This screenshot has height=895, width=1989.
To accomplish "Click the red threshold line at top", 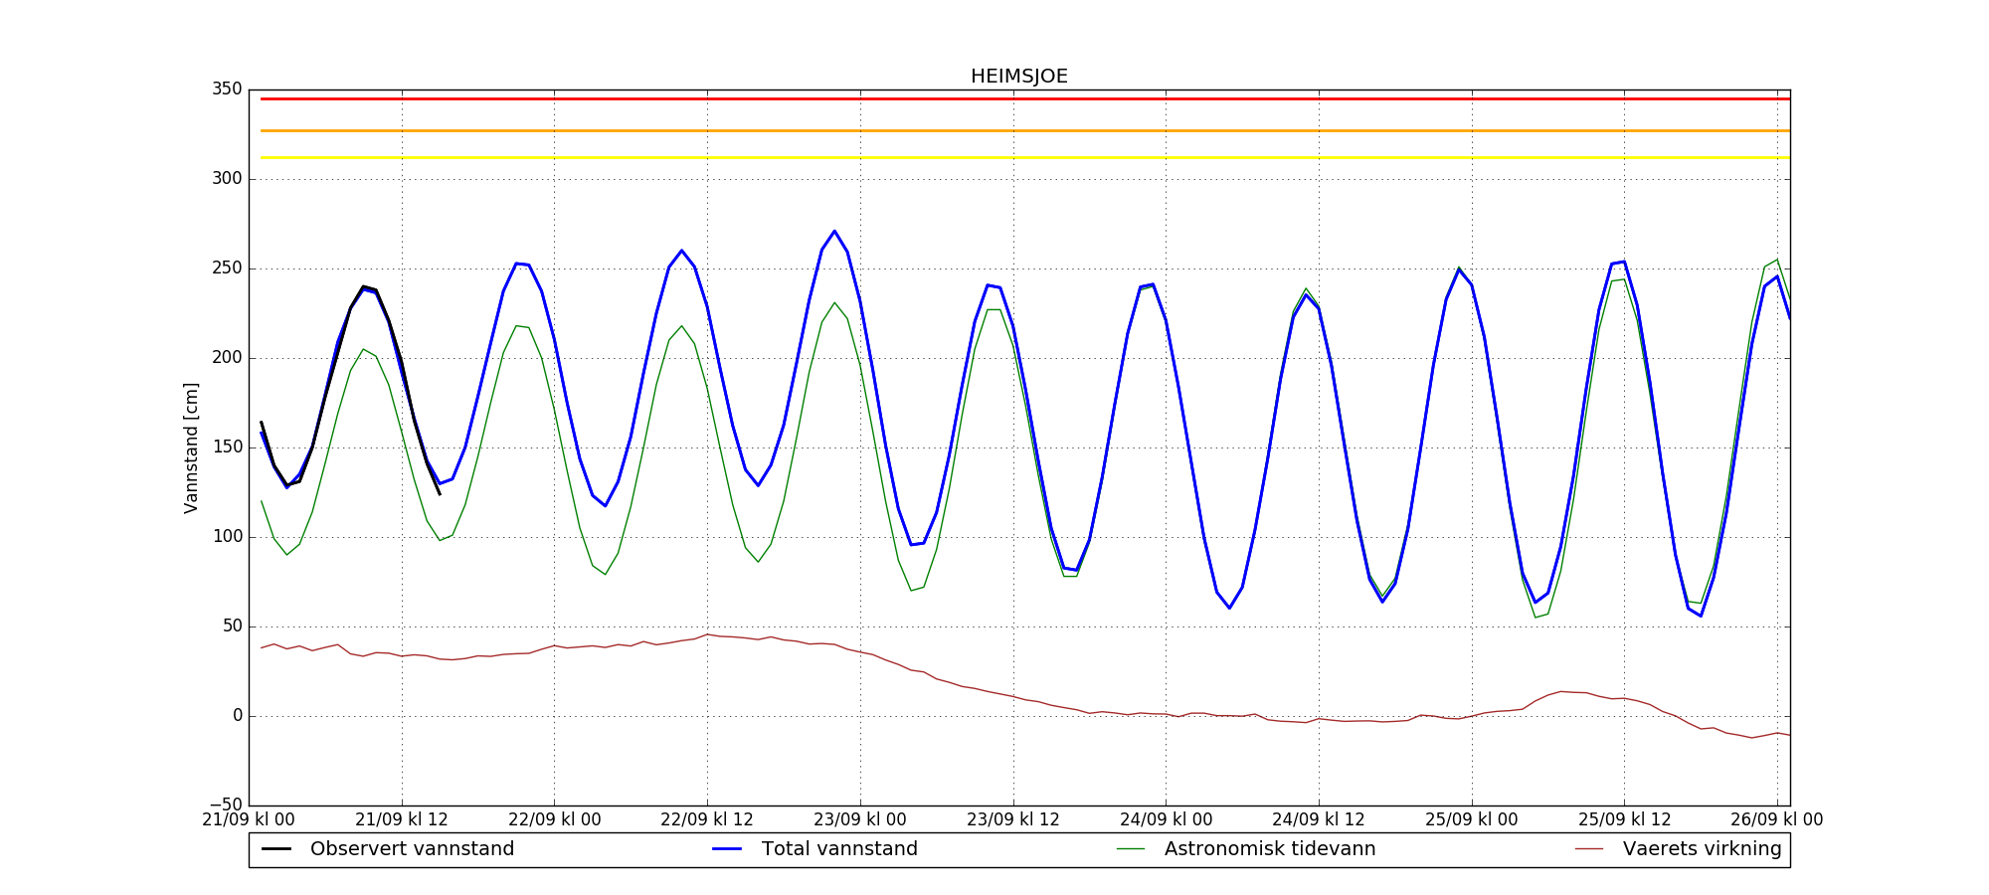I will click(x=1025, y=98).
